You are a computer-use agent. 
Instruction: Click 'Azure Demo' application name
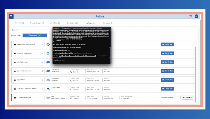pyautogui.click(x=56, y=88)
